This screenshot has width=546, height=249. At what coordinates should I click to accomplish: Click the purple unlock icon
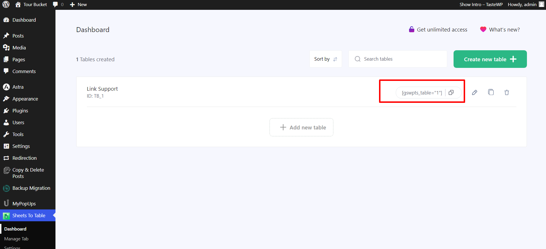tap(411, 29)
